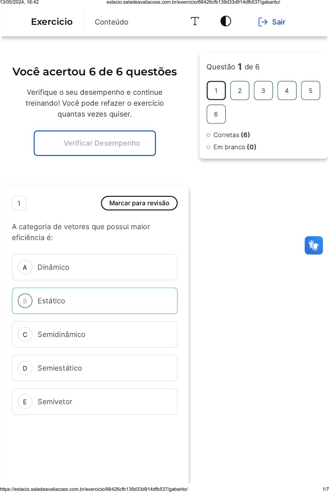Select question 6 in the panel

click(216, 114)
